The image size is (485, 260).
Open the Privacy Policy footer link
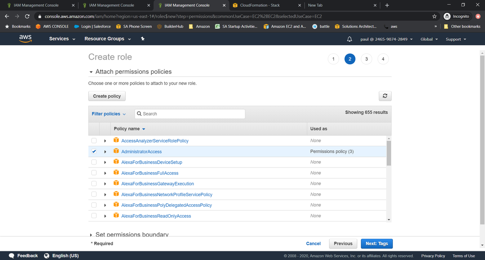433,256
